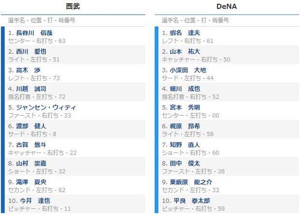This screenshot has width=300, height=214.
Task: Select first baseman 田中 俊太
Action: [185, 164]
